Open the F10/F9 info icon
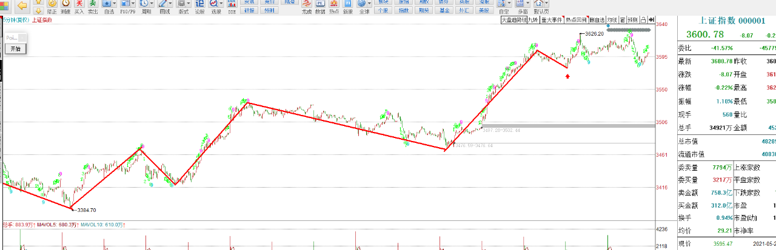The image size is (776, 250). [125, 3]
